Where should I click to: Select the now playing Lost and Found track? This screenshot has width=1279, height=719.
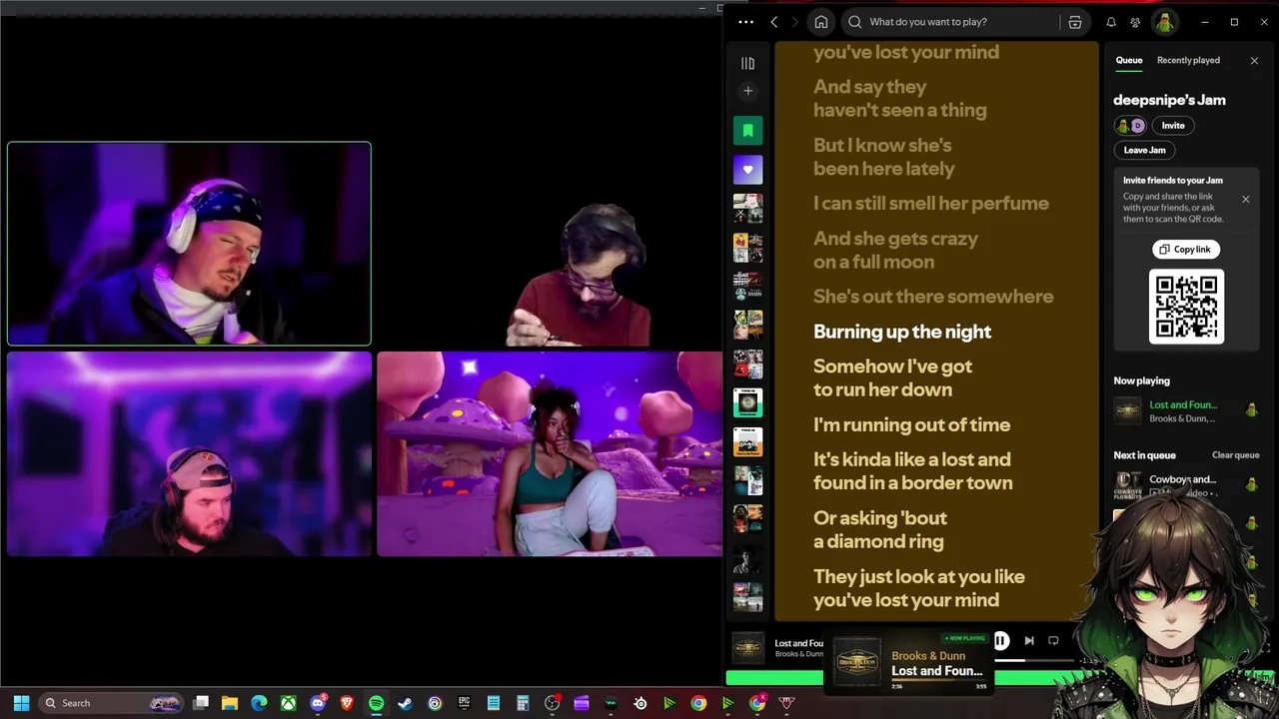coord(1186,410)
